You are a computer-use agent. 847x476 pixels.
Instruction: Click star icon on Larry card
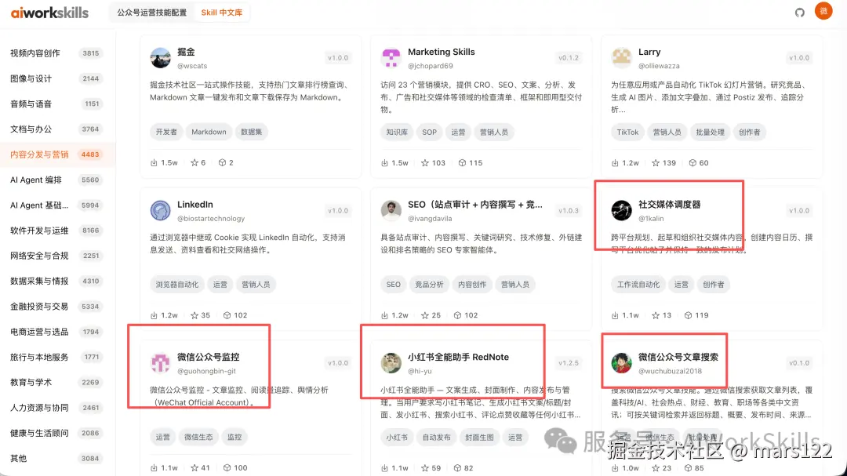(656, 162)
